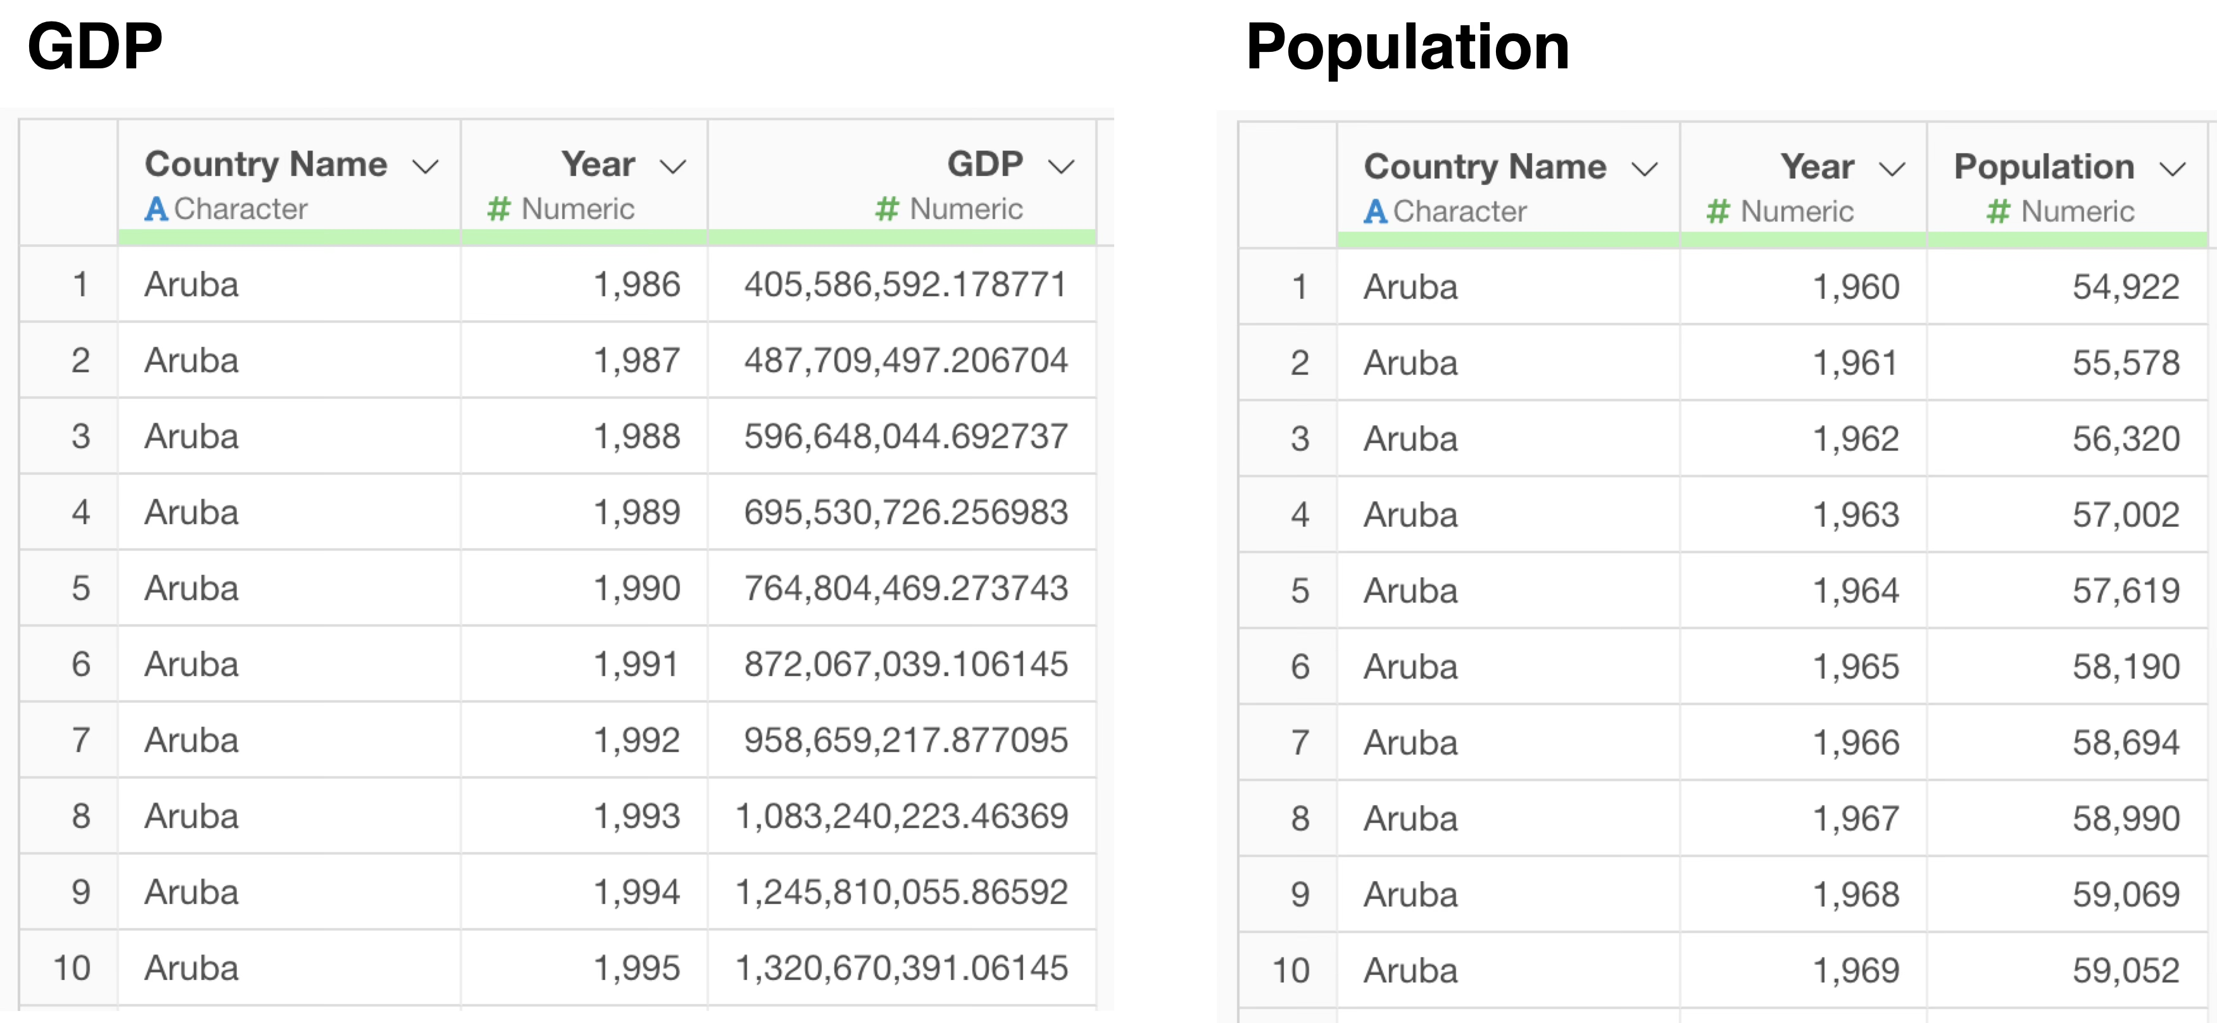This screenshot has width=2217, height=1023.
Task: Click Numeric hash icon under GDP header
Action: click(x=886, y=209)
